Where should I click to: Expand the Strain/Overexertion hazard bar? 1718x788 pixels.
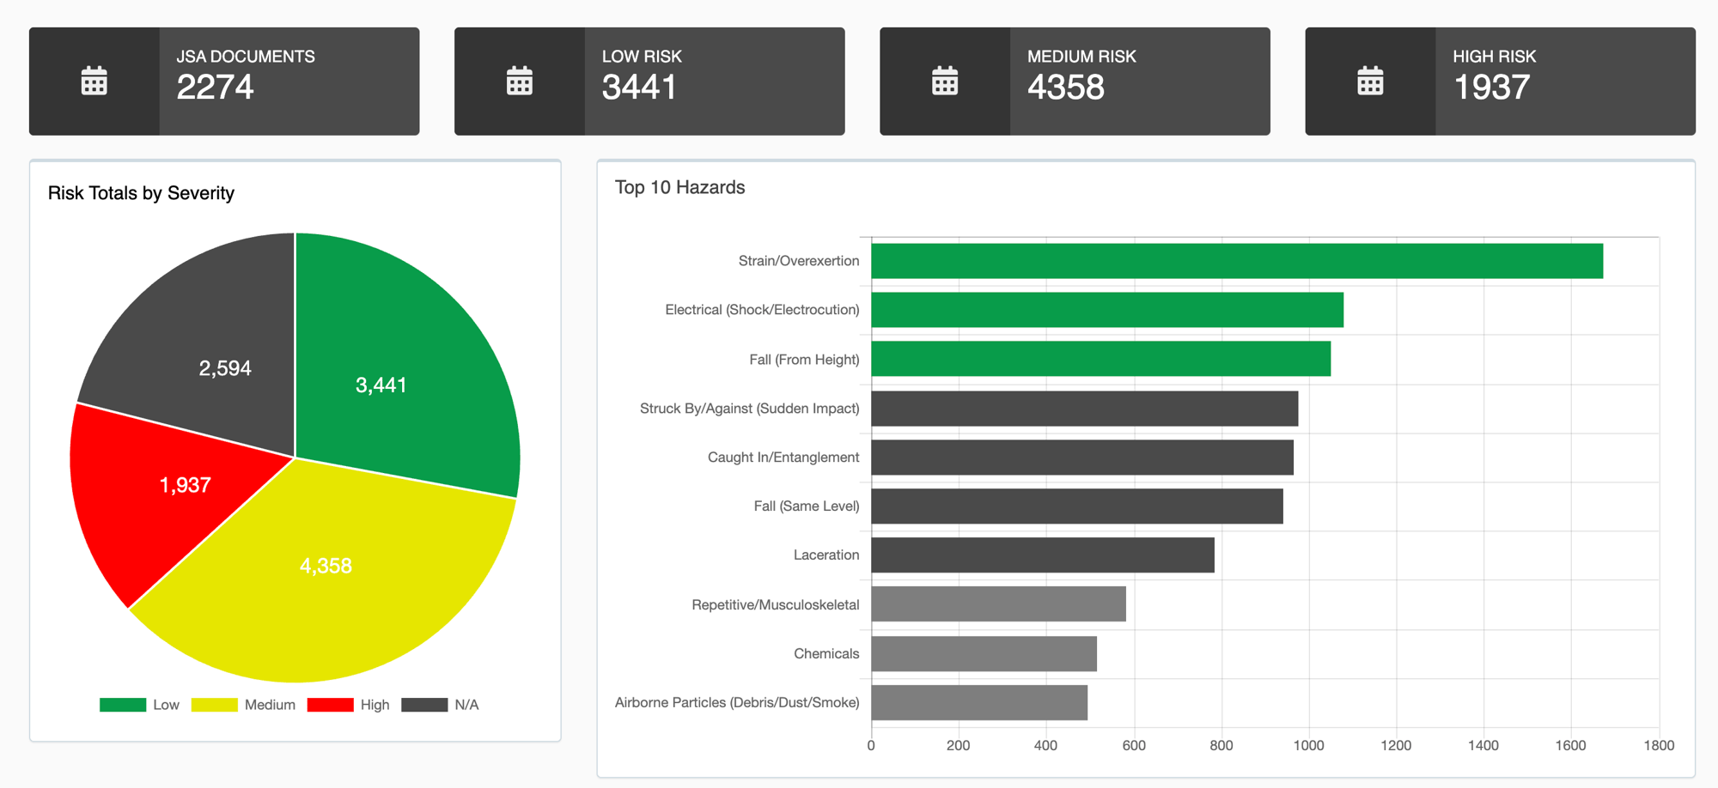click(x=1237, y=260)
